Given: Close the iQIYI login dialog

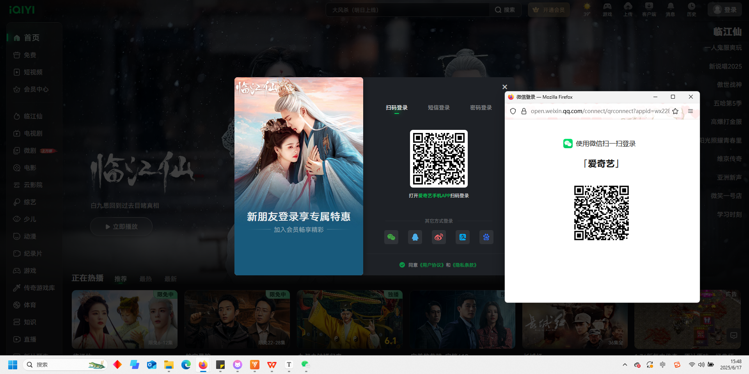Looking at the screenshot, I should [505, 87].
